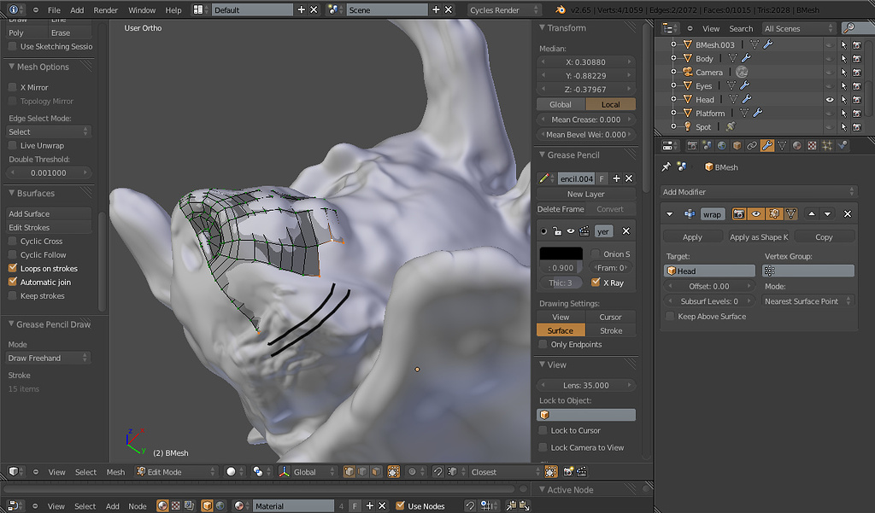The width and height of the screenshot is (875, 513).
Task: Toggle the Use Nodes checkbox
Action: (x=400, y=506)
